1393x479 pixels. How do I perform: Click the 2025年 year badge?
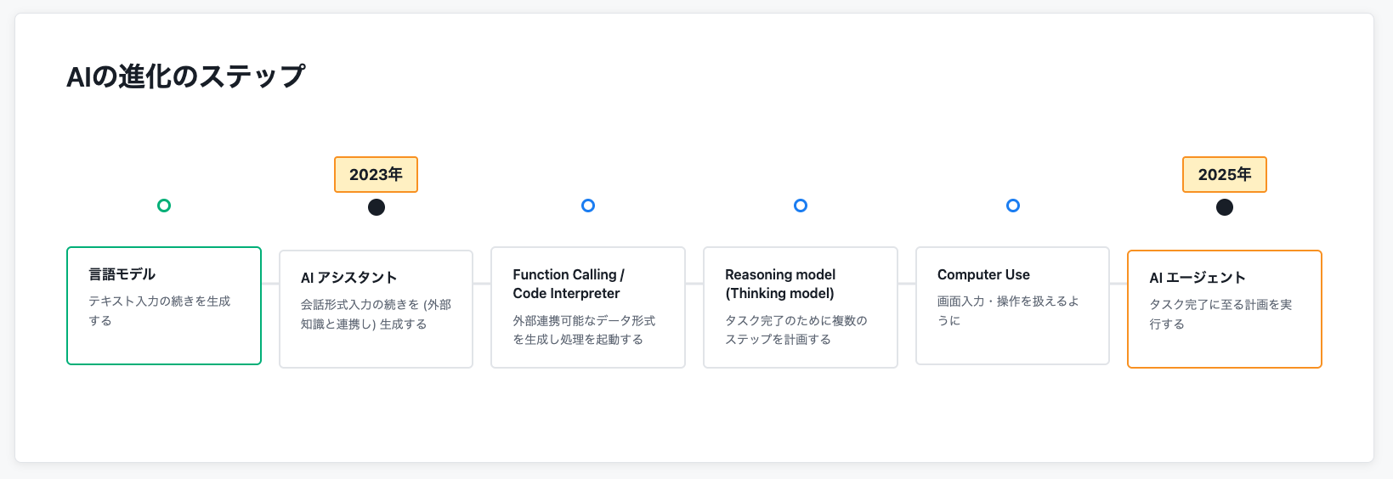pos(1225,175)
